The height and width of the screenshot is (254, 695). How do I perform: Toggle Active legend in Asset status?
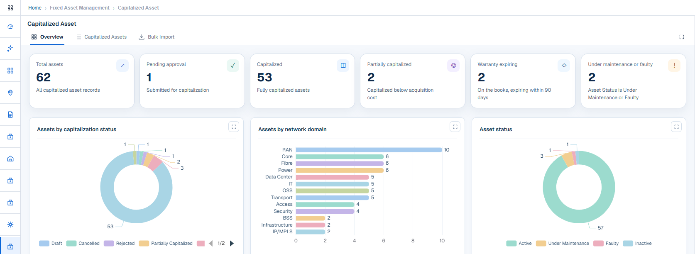click(519, 244)
